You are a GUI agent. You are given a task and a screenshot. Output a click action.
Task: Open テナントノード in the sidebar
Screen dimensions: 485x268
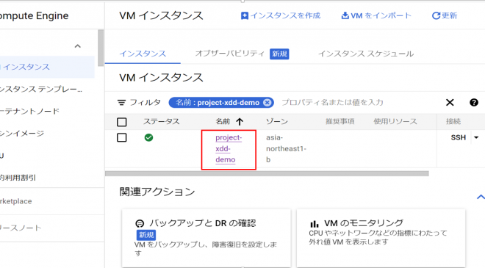[29, 112]
